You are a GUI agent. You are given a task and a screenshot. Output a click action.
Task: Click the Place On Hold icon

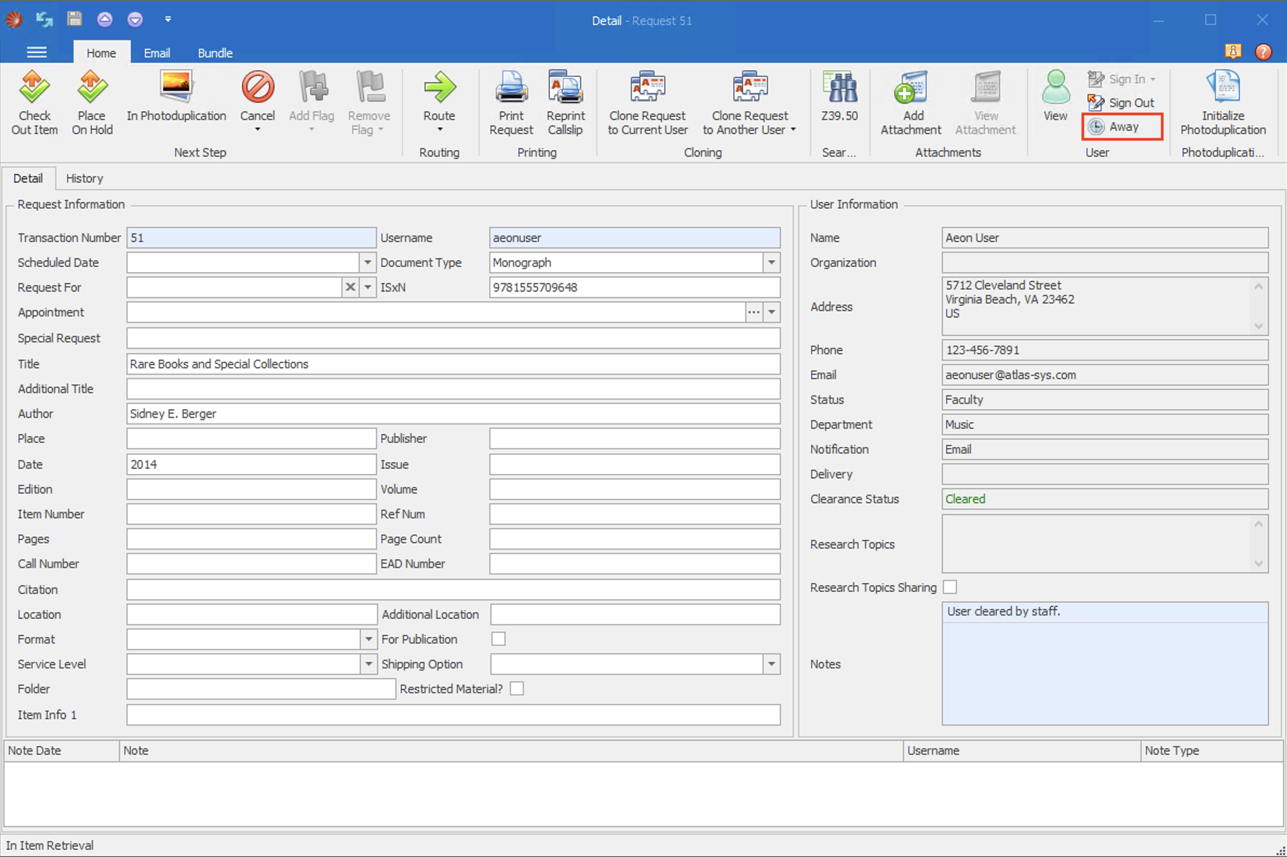pyautogui.click(x=92, y=87)
